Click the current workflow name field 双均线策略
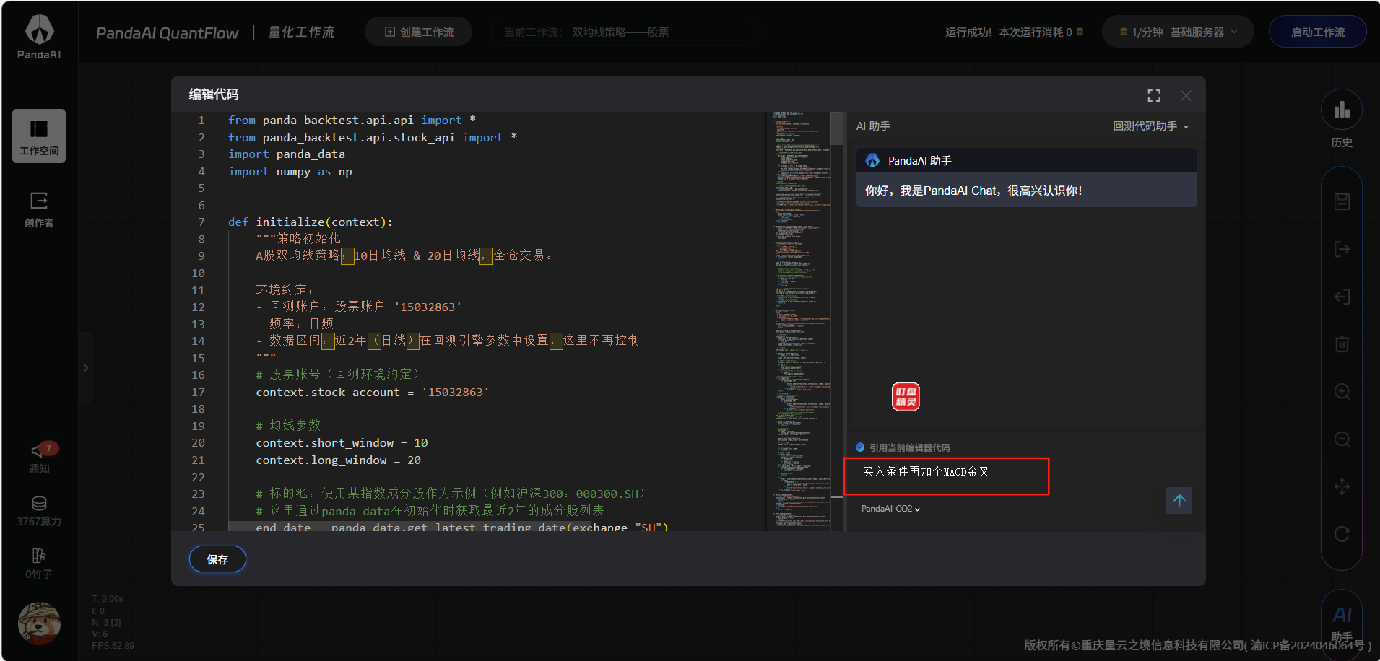This screenshot has width=1380, height=661. pos(625,32)
